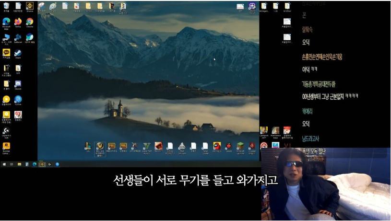The image size is (391, 221).
Task: Click chat username 손흥민손연재손인욱손기웅
Action: coord(322,57)
